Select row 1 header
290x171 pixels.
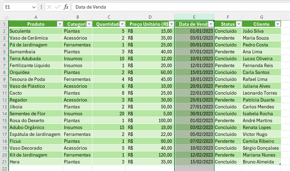point(4,24)
